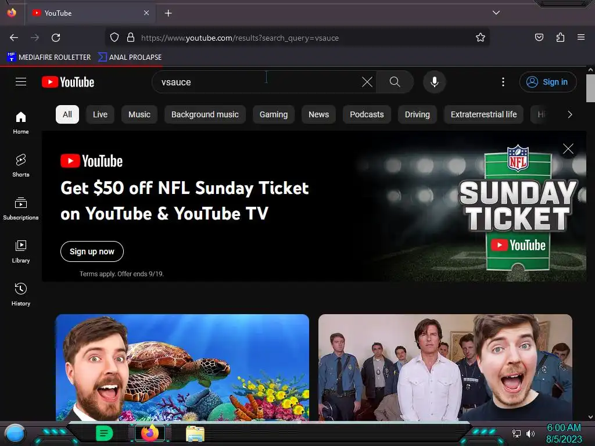This screenshot has height=446, width=595.
Task: Open tracking protection shield icon
Action: [x=114, y=38]
